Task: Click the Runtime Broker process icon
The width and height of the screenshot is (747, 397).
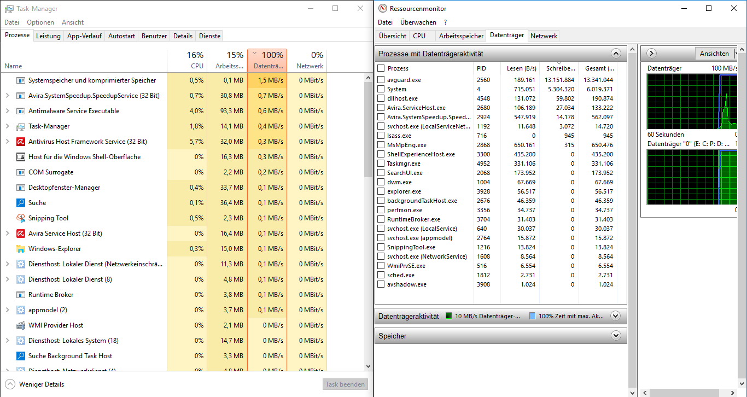Action: point(21,295)
